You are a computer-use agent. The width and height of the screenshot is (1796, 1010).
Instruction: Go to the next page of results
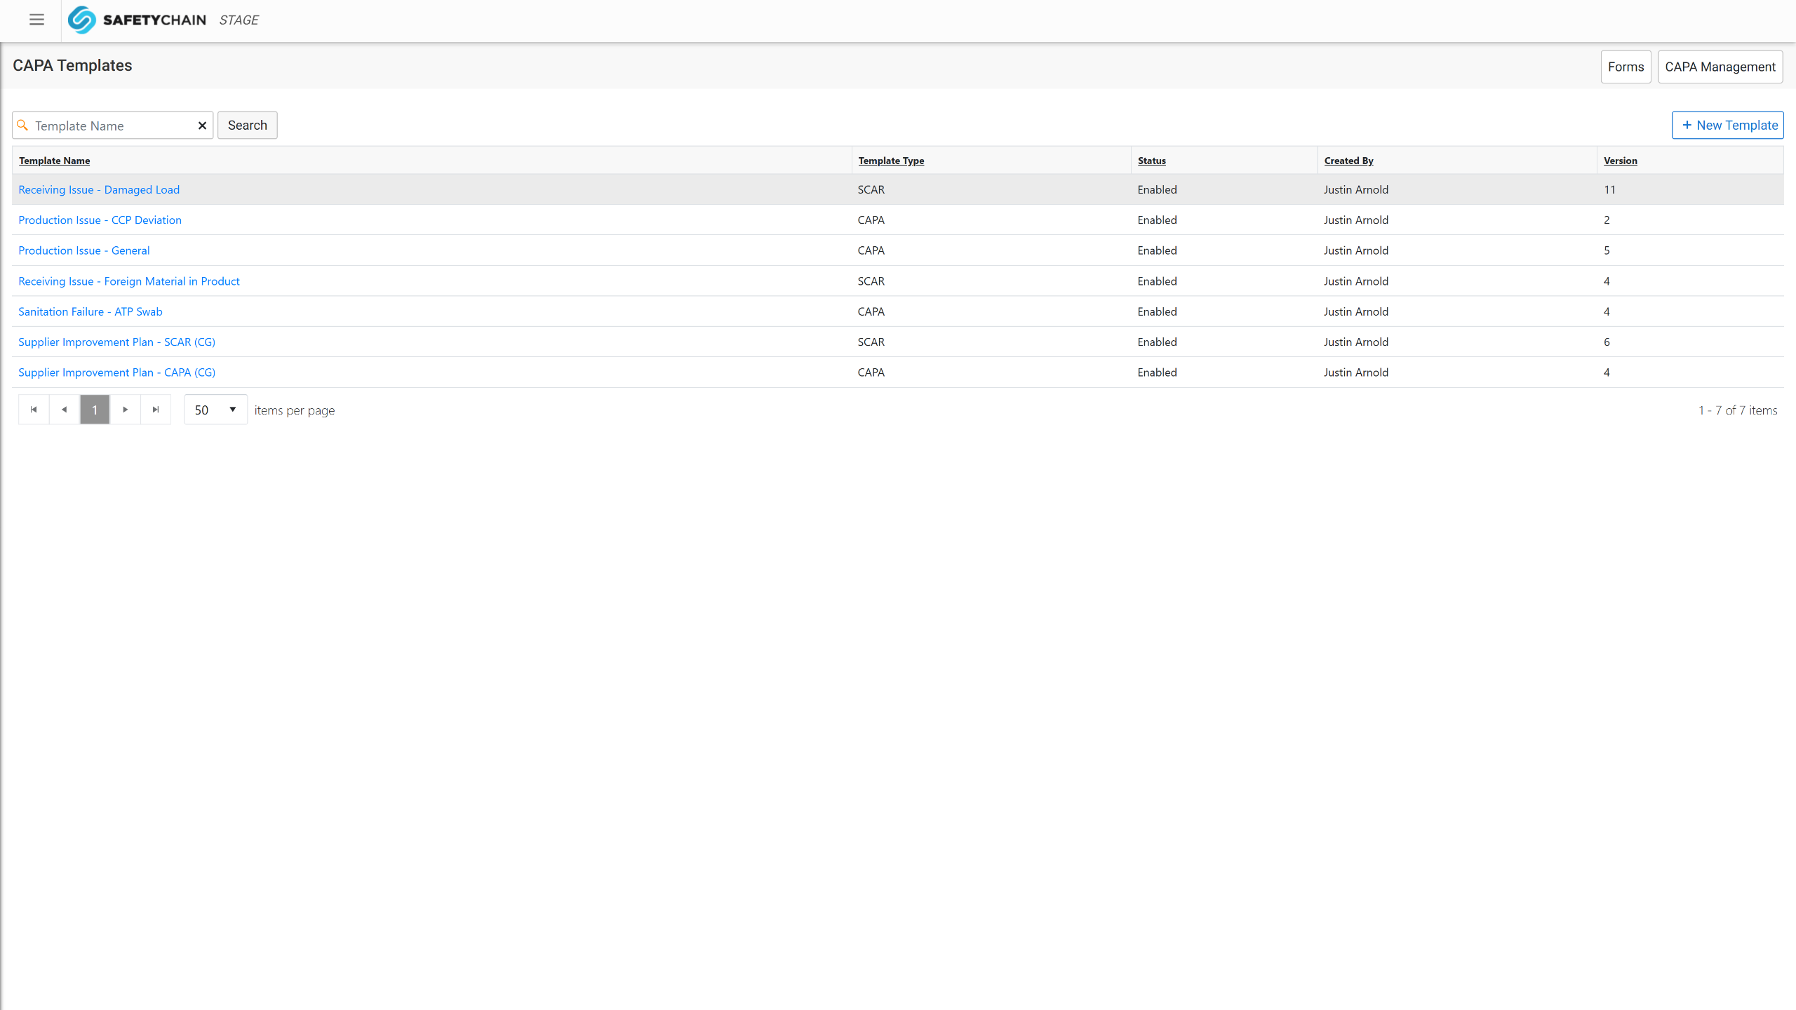(x=126, y=410)
